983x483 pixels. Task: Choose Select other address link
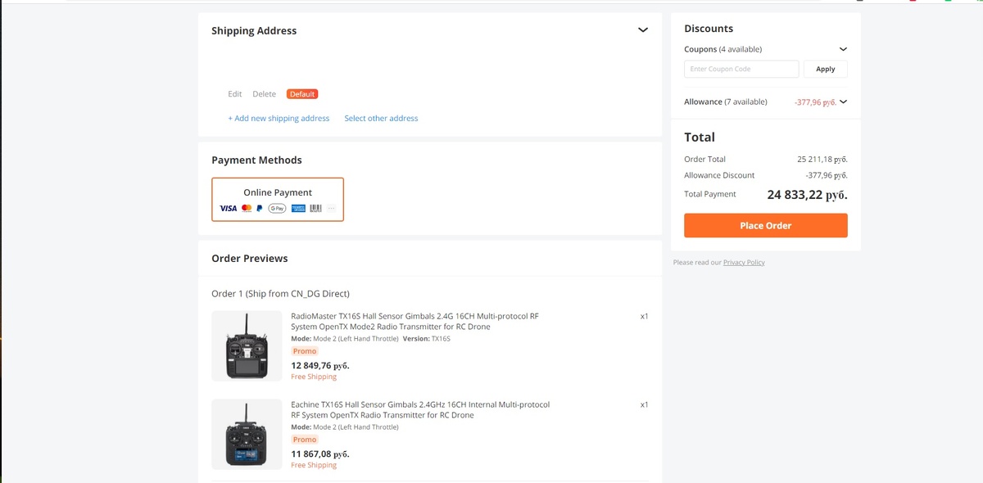pyautogui.click(x=381, y=119)
